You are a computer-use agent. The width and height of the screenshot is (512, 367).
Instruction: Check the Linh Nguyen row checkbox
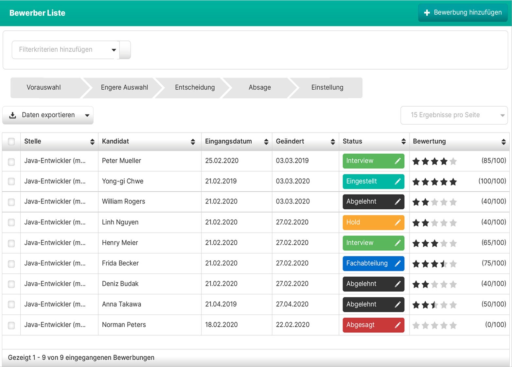[11, 222]
